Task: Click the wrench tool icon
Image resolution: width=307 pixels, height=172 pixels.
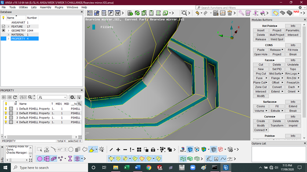Action: pyautogui.click(x=241, y=13)
